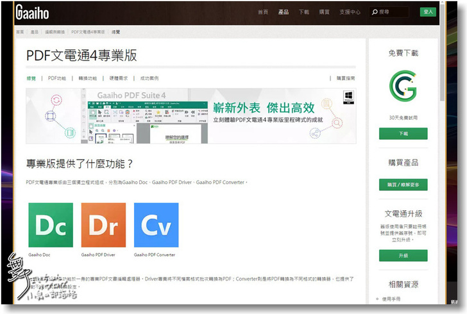The image size is (467, 314).
Task: Click into the 搜尋 search field
Action: point(393,12)
